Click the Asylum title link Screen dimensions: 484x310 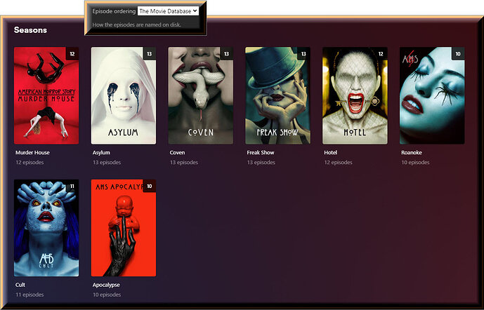pos(101,152)
